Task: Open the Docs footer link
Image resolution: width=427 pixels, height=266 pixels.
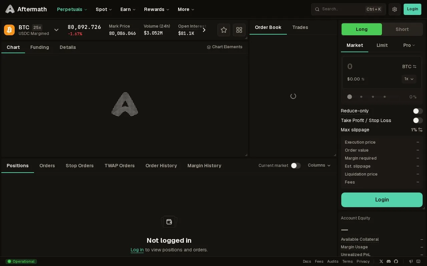Action: [x=307, y=261]
